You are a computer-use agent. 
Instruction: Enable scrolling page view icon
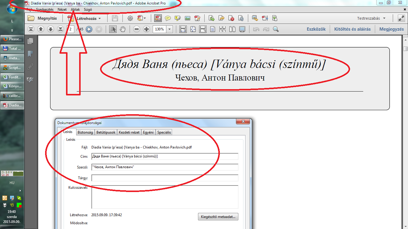point(203,29)
